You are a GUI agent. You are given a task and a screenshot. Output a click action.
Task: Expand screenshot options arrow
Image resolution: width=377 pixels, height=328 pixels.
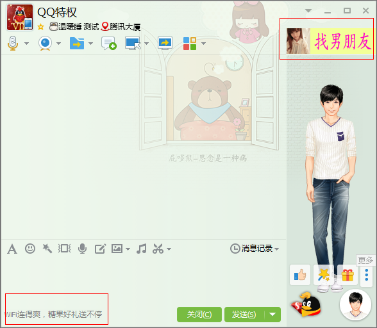click(169, 249)
